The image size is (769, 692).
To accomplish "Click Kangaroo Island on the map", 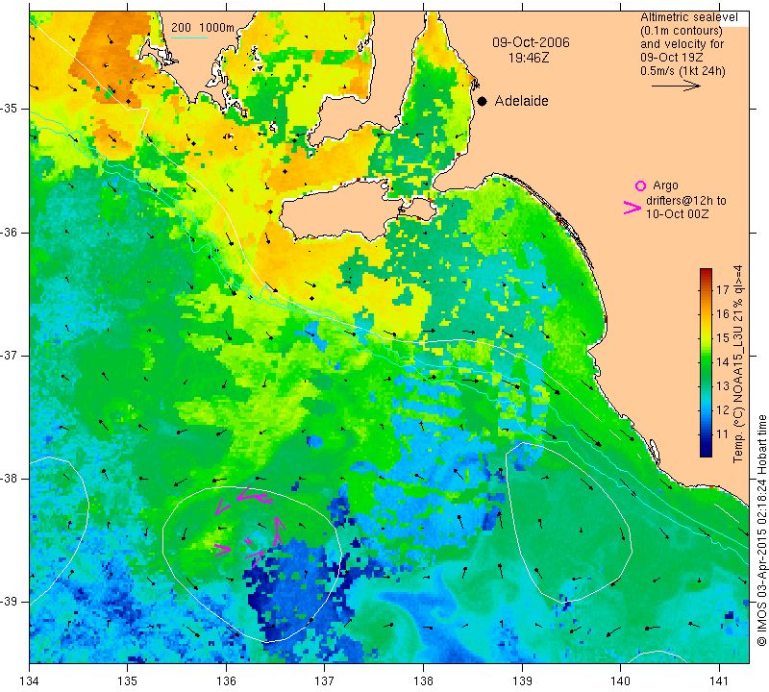I will 343,210.
